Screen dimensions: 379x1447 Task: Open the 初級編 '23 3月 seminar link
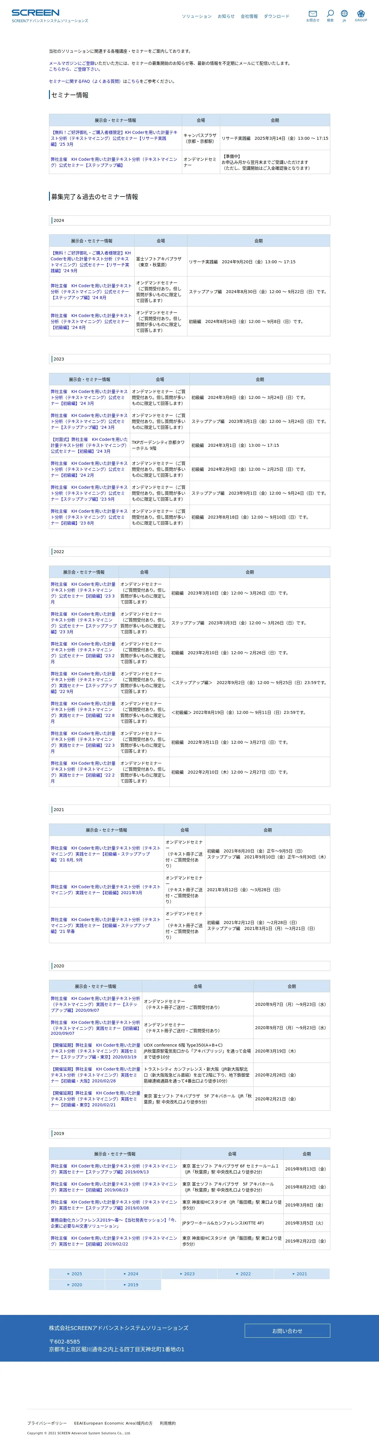pyautogui.click(x=83, y=593)
